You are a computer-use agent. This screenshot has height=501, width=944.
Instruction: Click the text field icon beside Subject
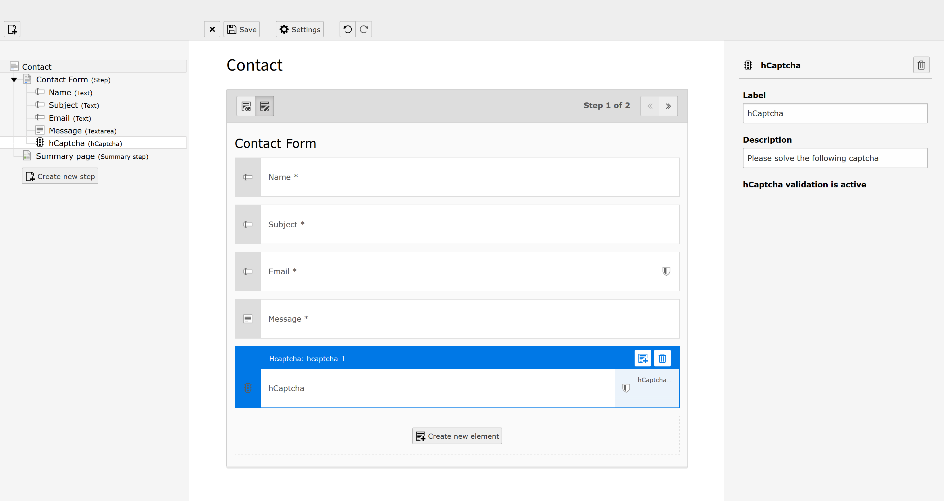click(x=248, y=224)
